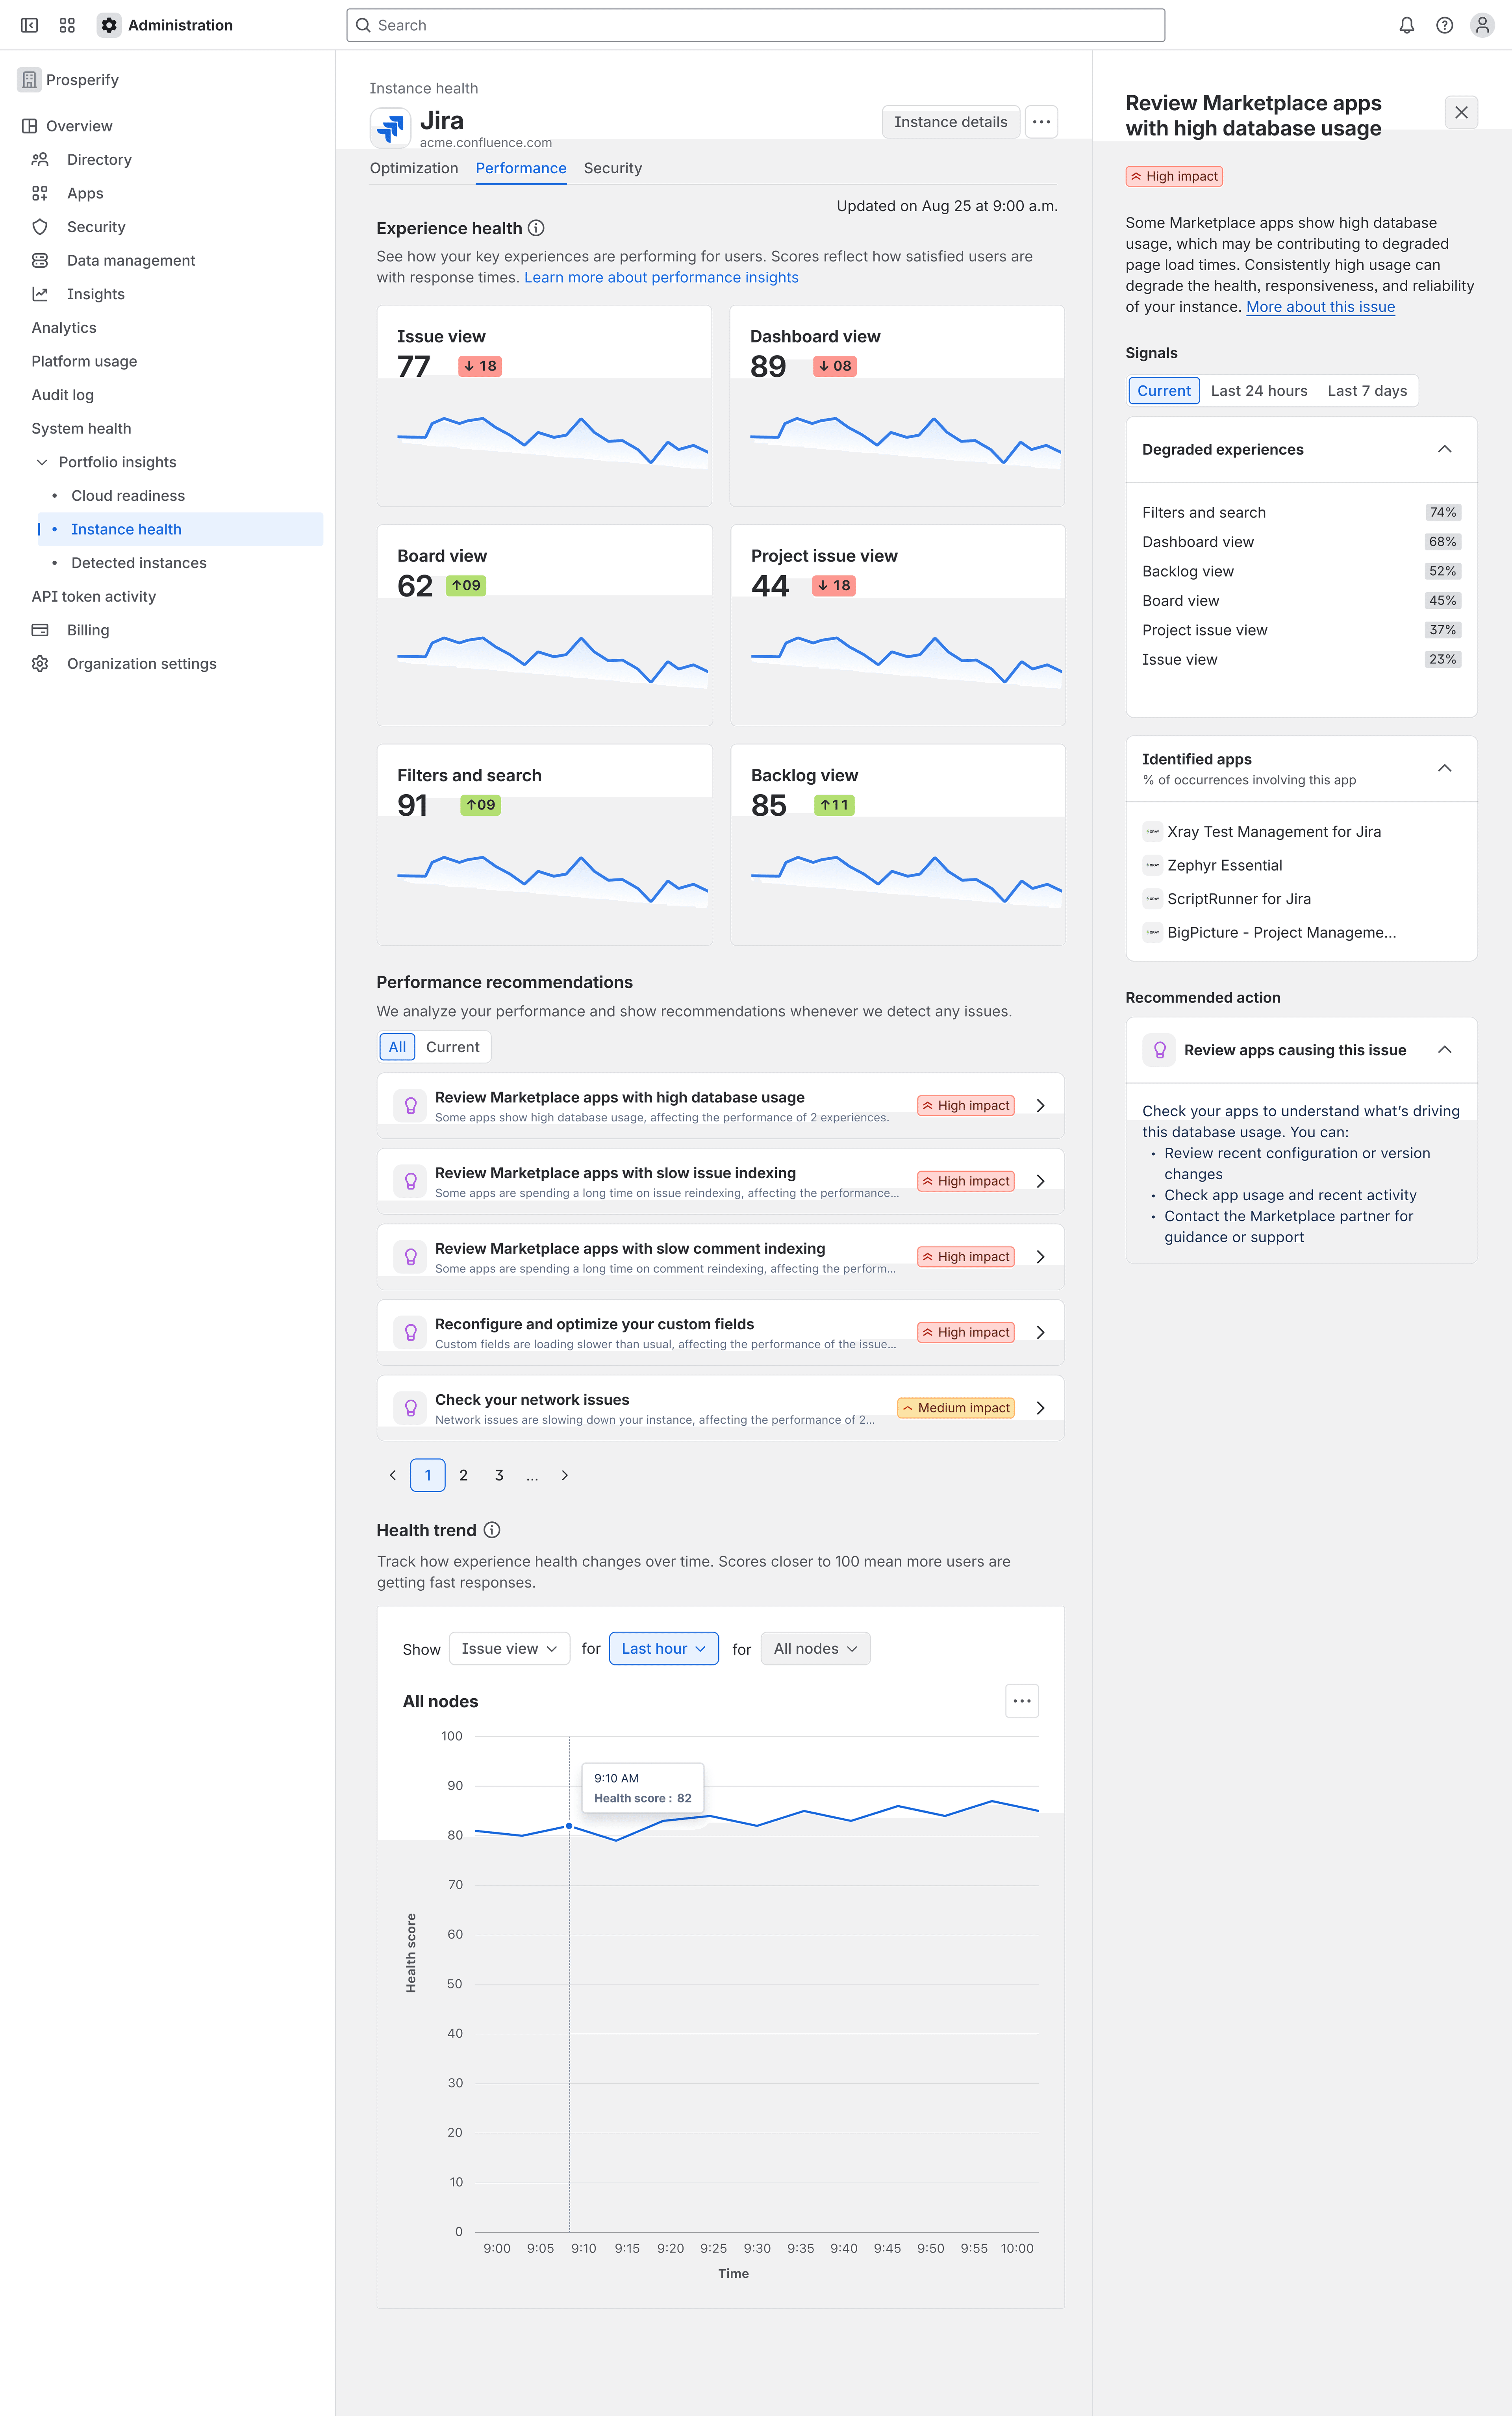The width and height of the screenshot is (1512, 2416).
Task: Click the Xray Test Management app icon
Action: pos(1153,832)
